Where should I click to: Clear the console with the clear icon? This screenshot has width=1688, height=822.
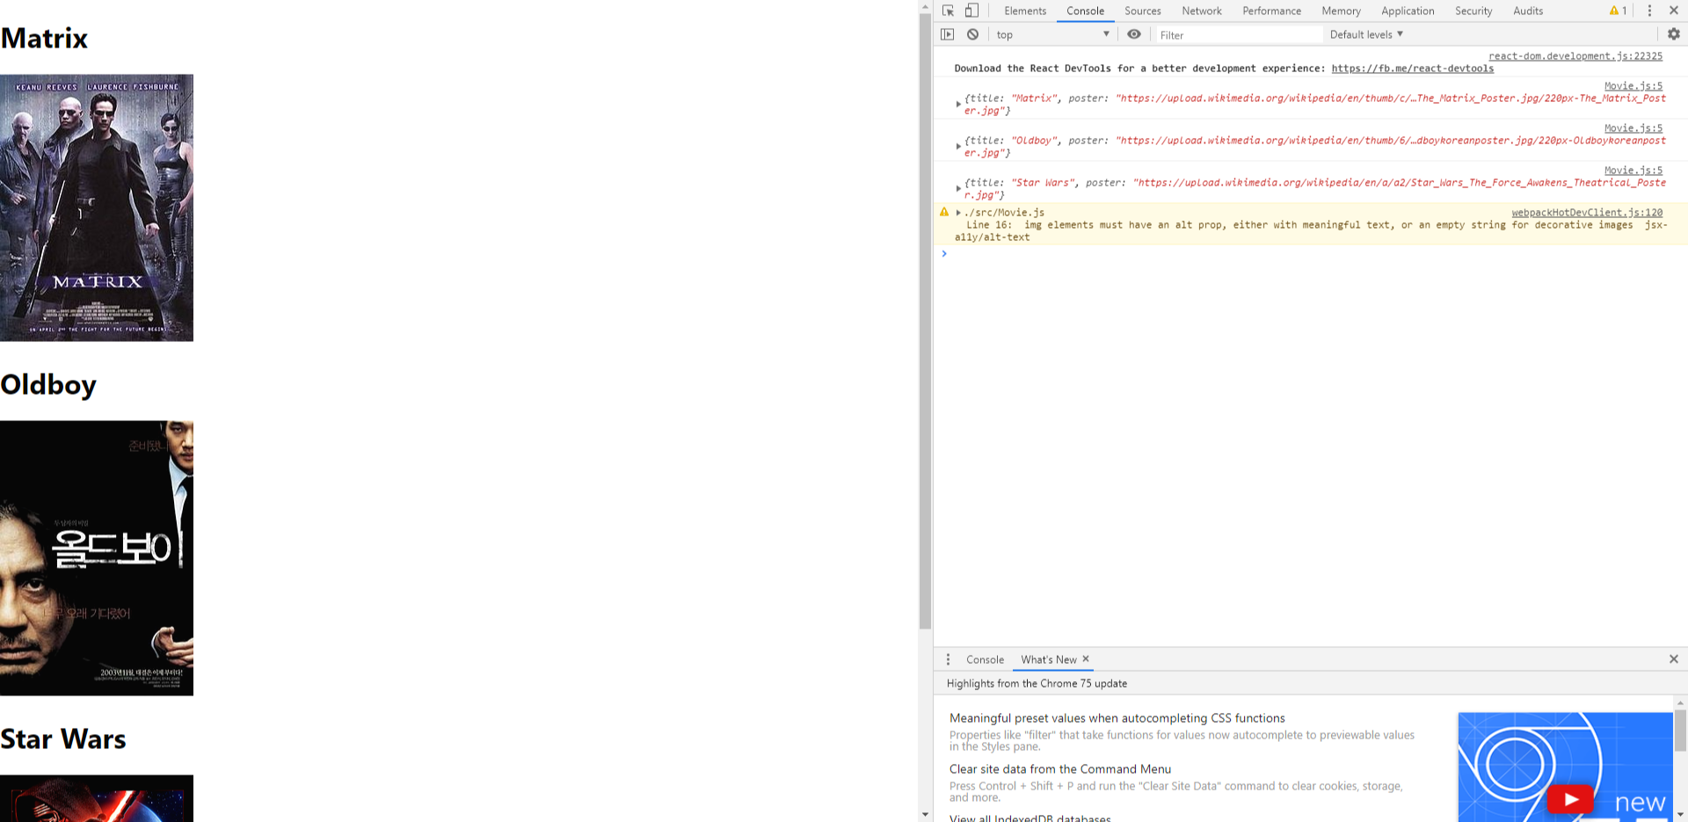click(972, 34)
